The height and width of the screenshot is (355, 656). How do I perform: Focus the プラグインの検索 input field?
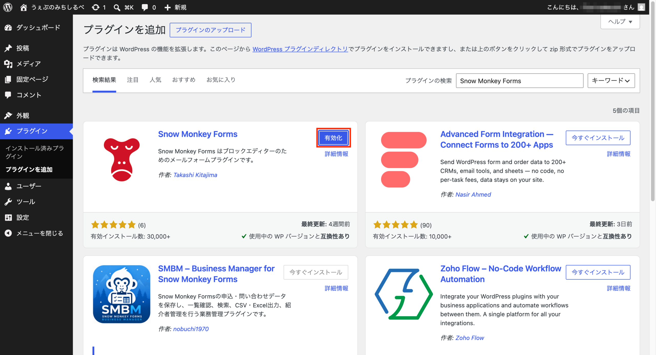click(x=520, y=81)
